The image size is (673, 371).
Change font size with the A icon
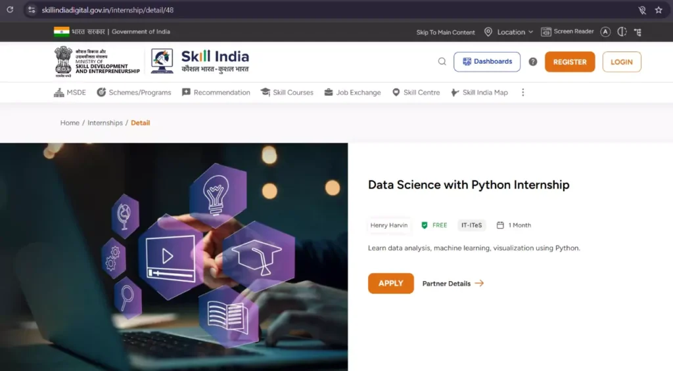coord(605,32)
